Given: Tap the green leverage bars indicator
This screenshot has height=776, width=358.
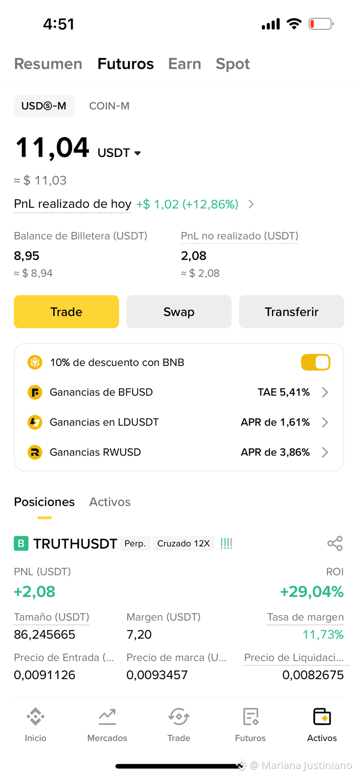Looking at the screenshot, I should pyautogui.click(x=227, y=543).
